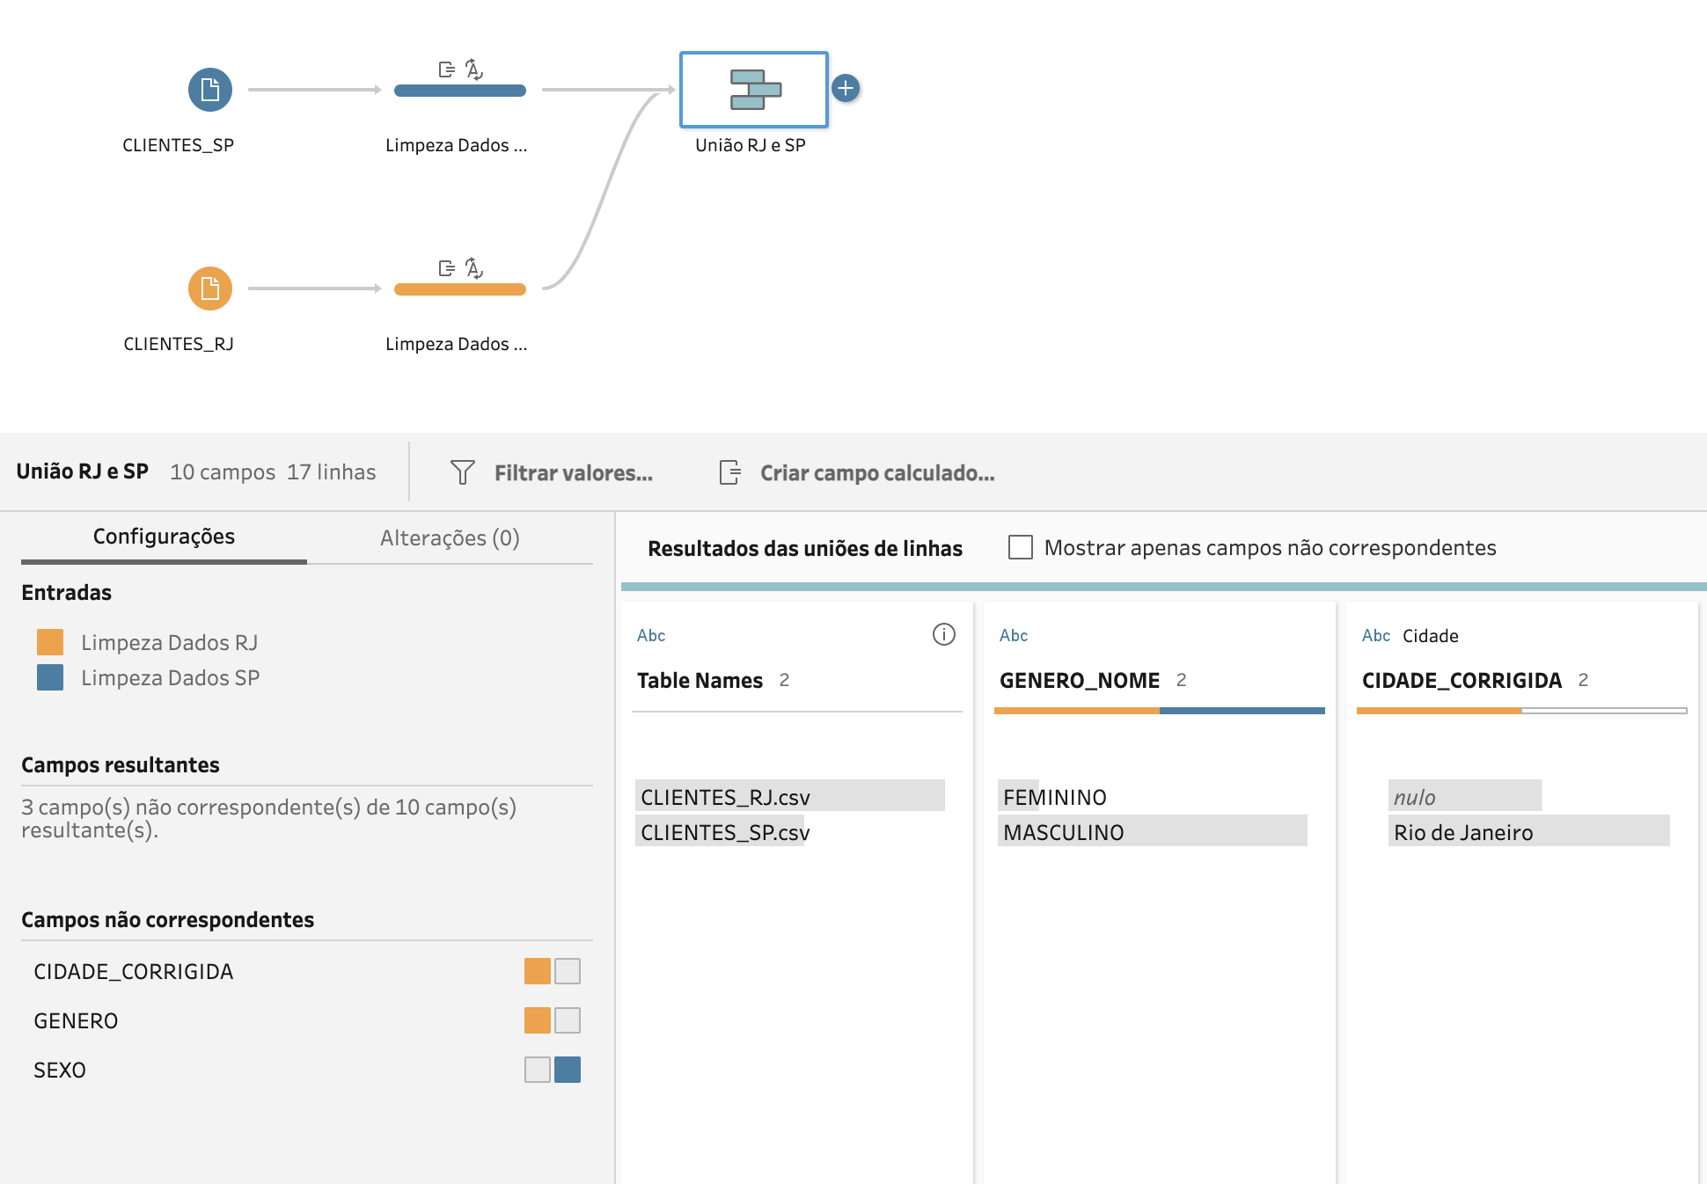Click Criar campo calculado
The image size is (1707, 1184).
(x=877, y=472)
